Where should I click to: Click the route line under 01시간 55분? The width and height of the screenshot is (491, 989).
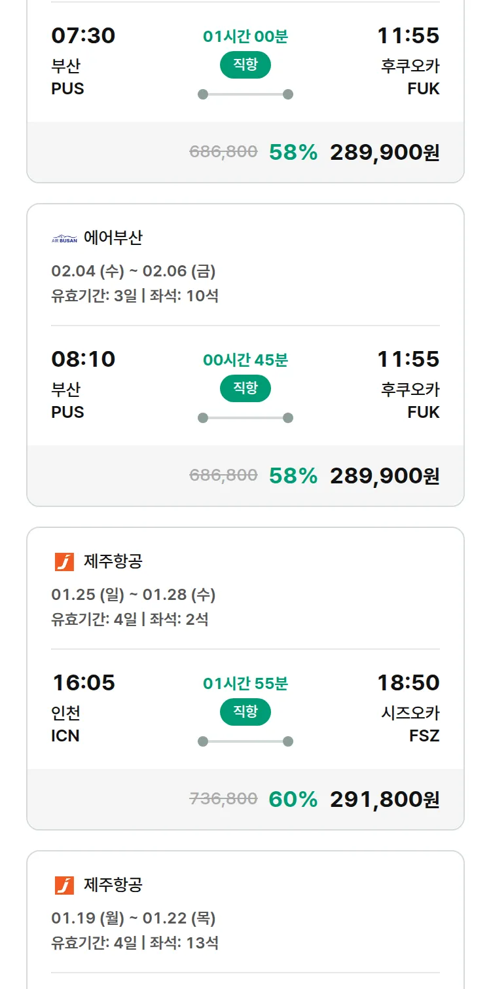tap(245, 741)
